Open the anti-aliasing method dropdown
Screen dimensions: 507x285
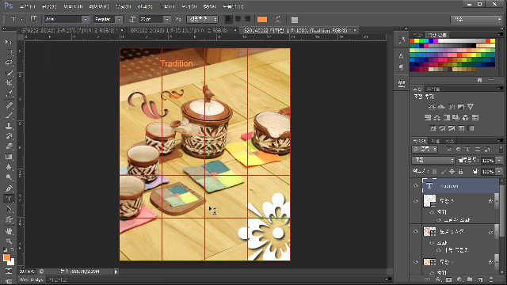point(203,19)
